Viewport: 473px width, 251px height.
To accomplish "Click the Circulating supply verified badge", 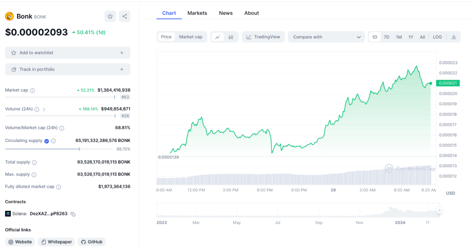I will point(47,141).
